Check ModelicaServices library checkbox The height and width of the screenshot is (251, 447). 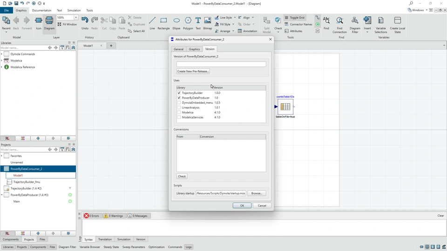click(179, 117)
